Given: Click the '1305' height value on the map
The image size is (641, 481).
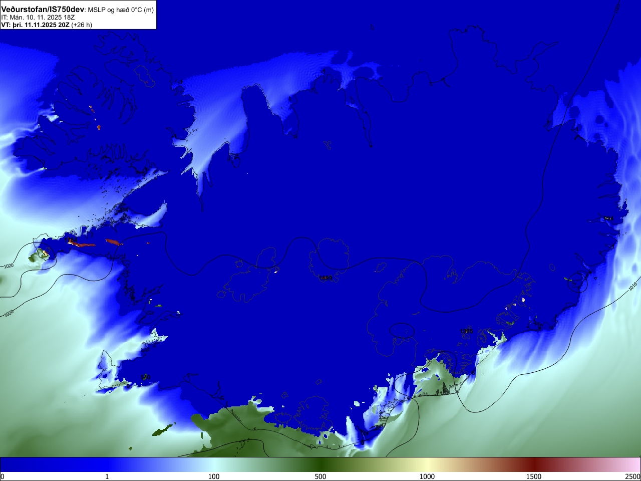Looking at the screenshot, I should click(x=466, y=331).
